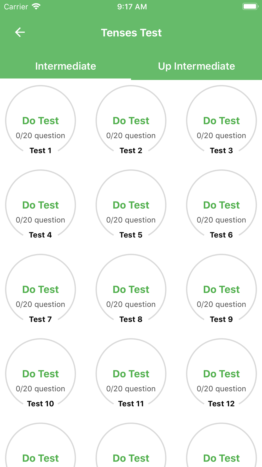Select the Test 5 circle
Viewport: 262px width, 467px height.
coord(131,205)
